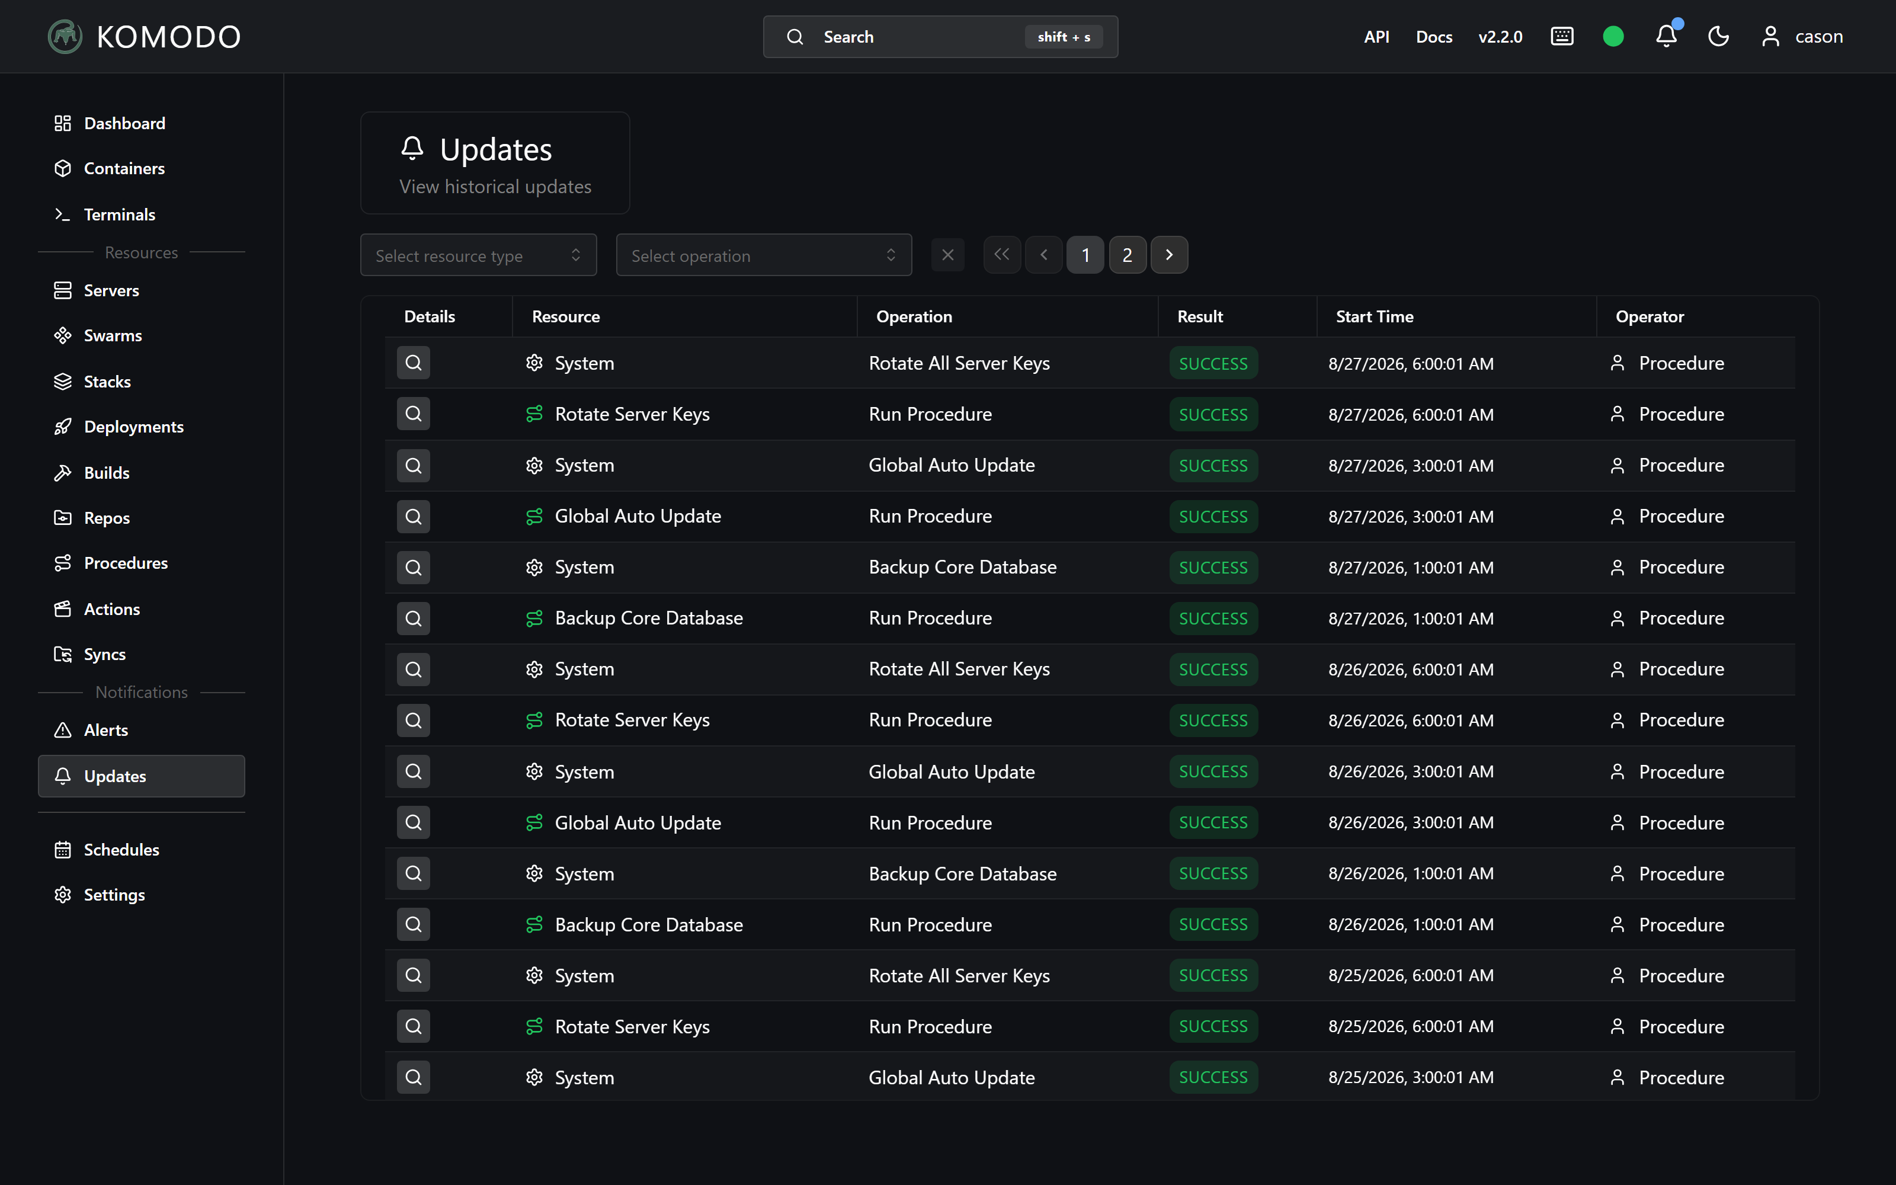Open the System resource on the 8/27/2026 6:00:01 AM row
Image resolution: width=1896 pixels, height=1185 pixels.
(569, 363)
